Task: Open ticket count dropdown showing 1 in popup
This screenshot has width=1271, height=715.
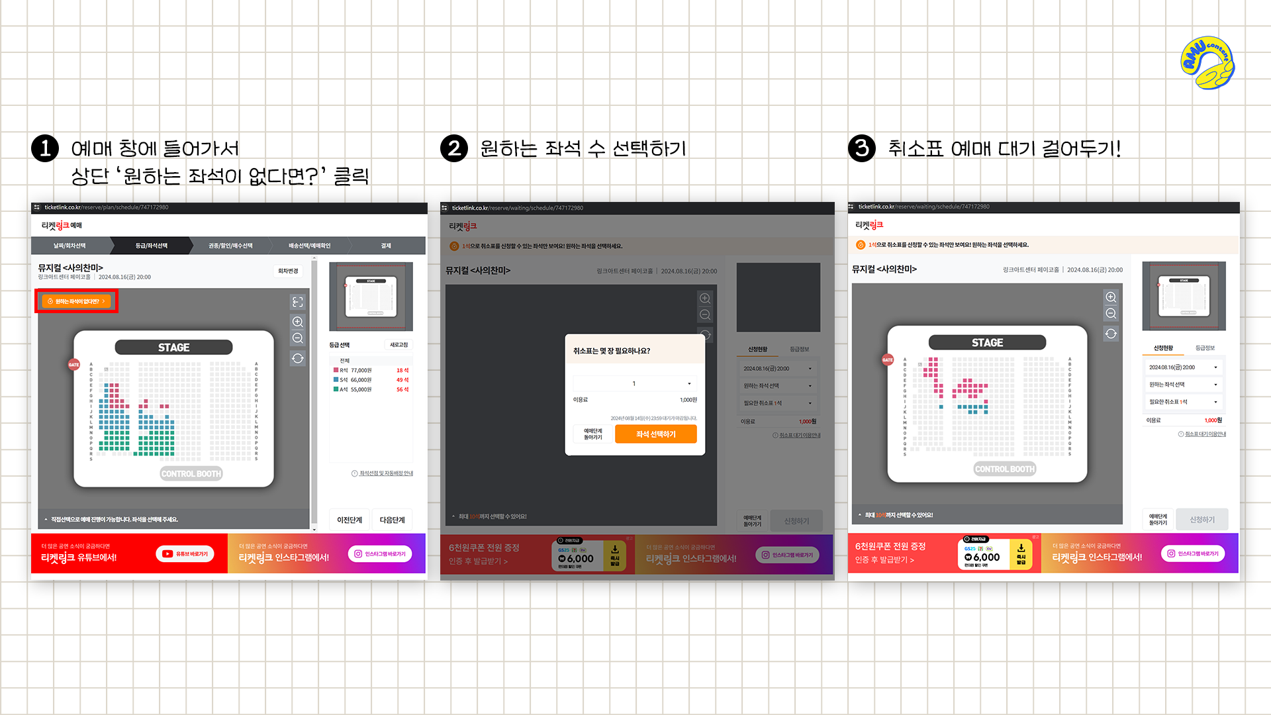Action: [634, 383]
